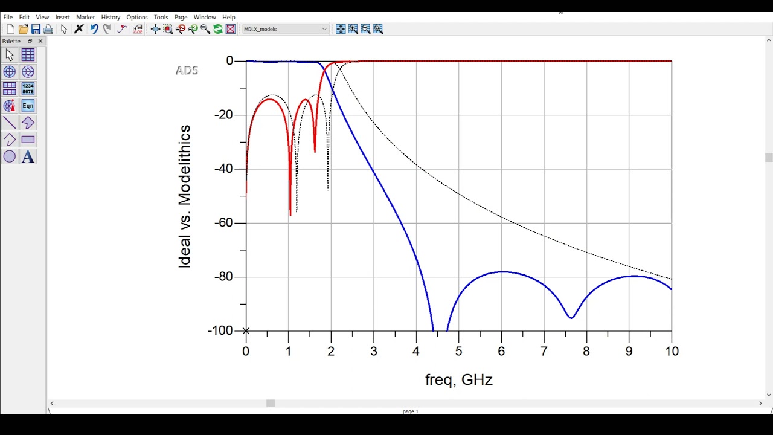This screenshot has width=773, height=435.
Task: Insert a new marker from the toolbar
Action: [x=122, y=29]
